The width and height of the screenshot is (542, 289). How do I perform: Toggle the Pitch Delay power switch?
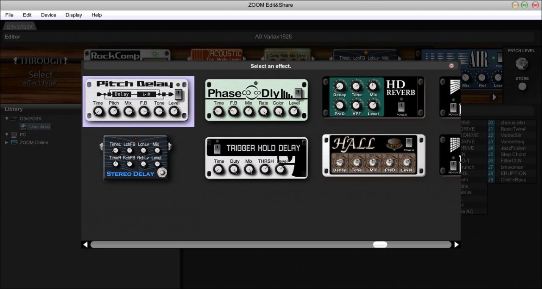click(179, 94)
